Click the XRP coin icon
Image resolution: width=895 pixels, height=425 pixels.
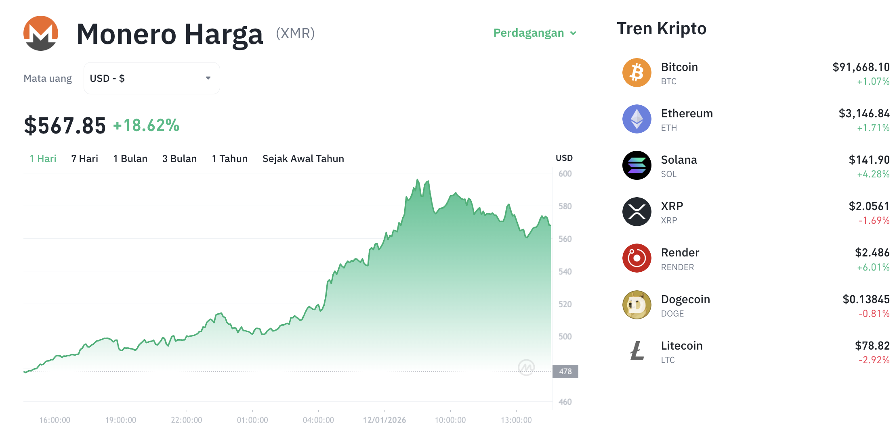(637, 212)
